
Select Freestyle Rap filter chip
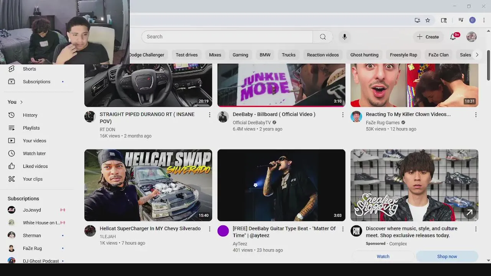tap(403, 55)
